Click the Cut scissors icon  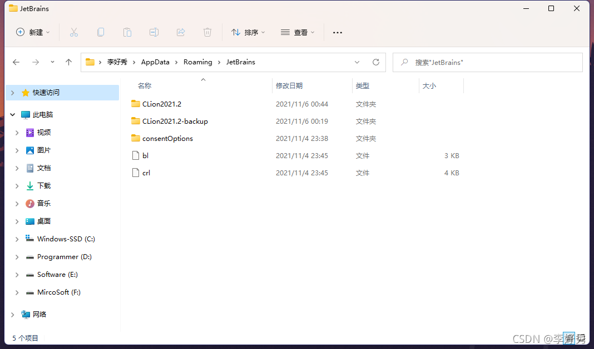pyautogui.click(x=74, y=33)
